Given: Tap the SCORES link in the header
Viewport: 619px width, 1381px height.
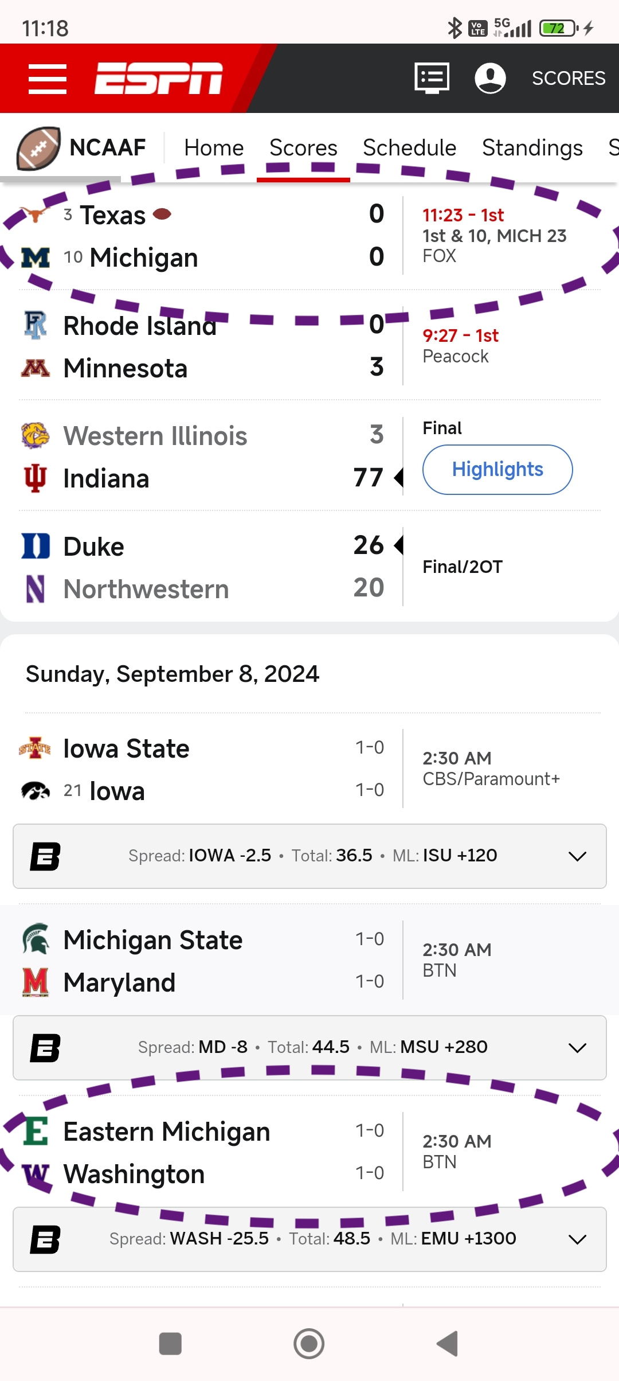Looking at the screenshot, I should coord(568,78).
